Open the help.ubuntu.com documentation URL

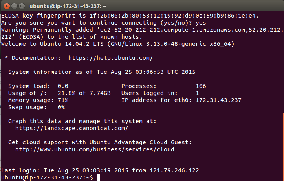click(x=110, y=58)
